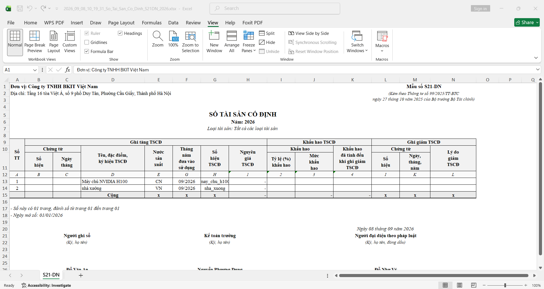Click the Macros icon
The image size is (544, 289).
(x=382, y=36)
